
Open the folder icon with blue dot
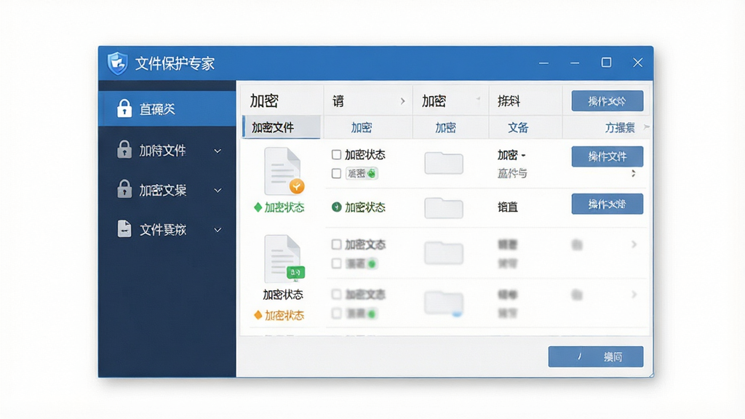tap(444, 303)
